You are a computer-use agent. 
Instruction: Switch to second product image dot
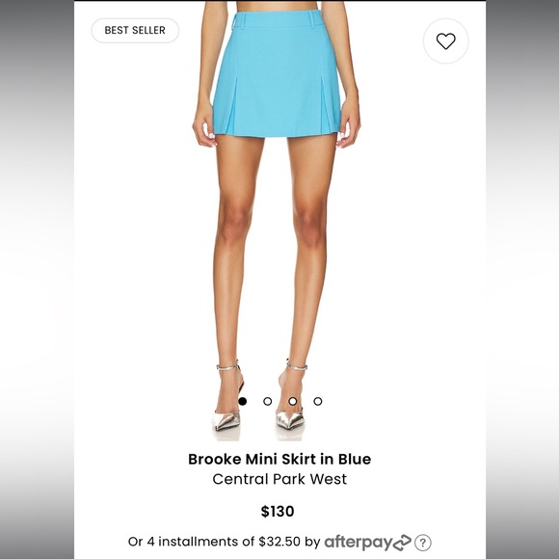[x=267, y=402]
